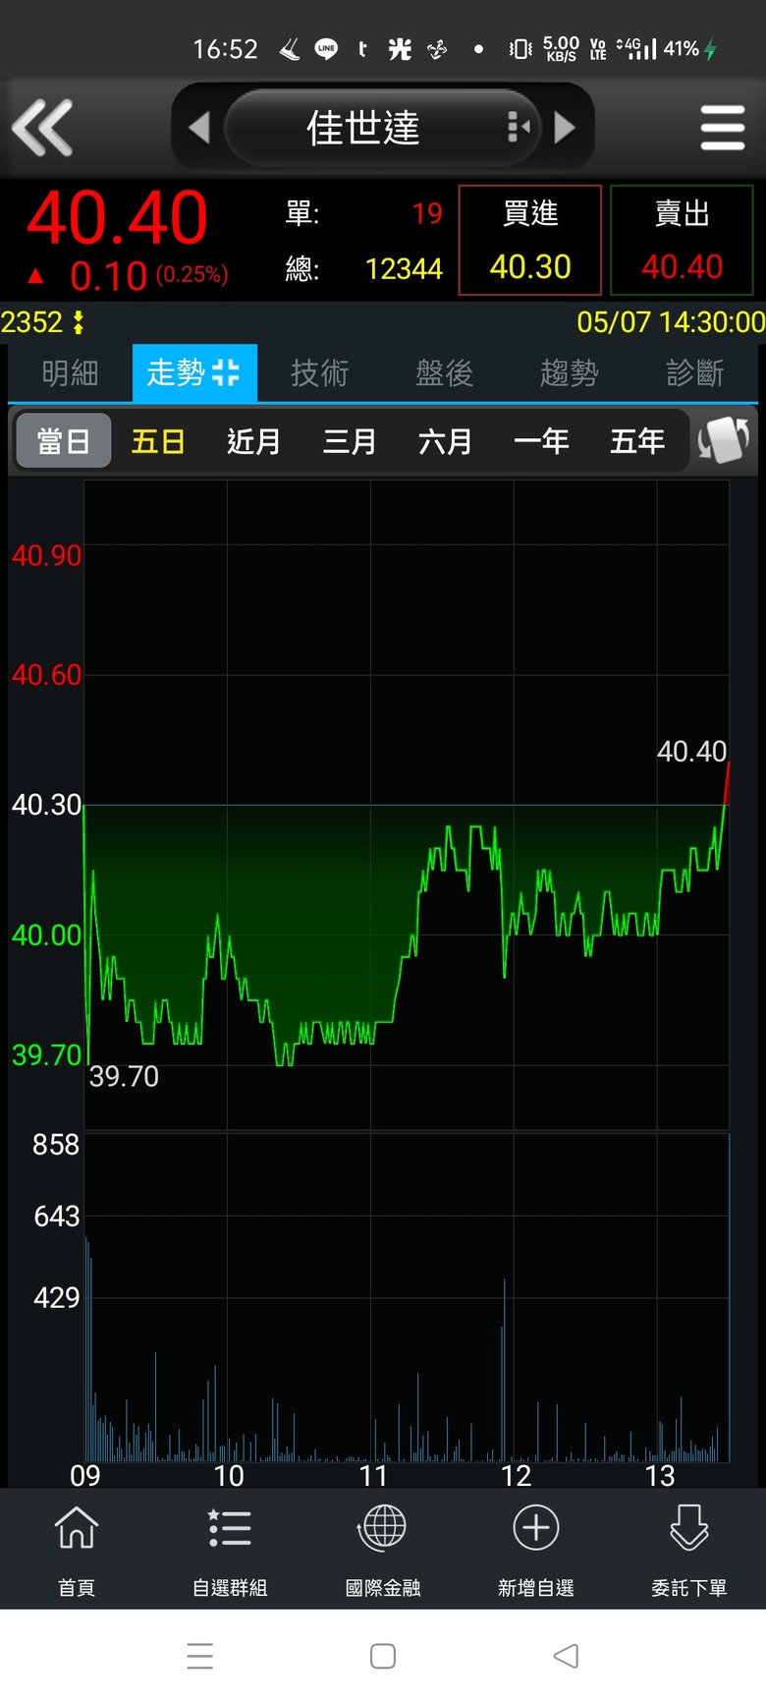Tap the 40.90 price axis label
Screen dimensions: 766x1703
[46, 556]
